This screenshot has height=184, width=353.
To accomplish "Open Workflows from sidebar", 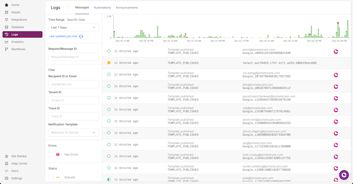I will tap(18, 49).
